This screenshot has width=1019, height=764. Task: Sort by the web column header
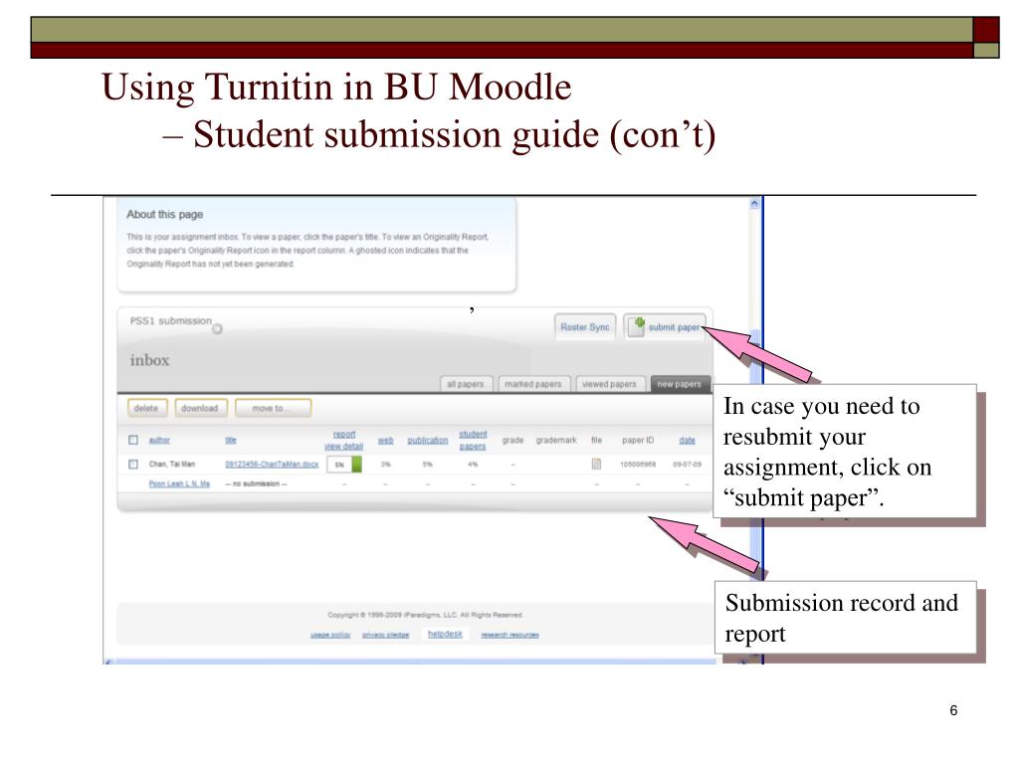385,440
